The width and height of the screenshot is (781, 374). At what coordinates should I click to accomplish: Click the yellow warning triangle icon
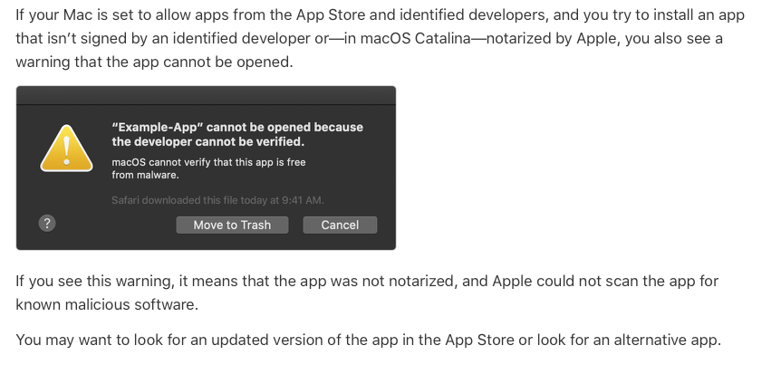66,147
